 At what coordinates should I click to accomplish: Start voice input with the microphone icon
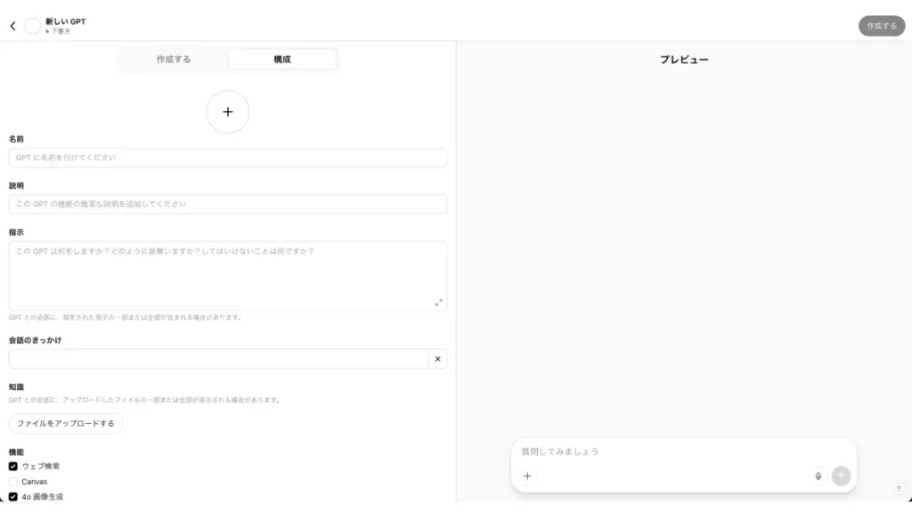(x=818, y=476)
